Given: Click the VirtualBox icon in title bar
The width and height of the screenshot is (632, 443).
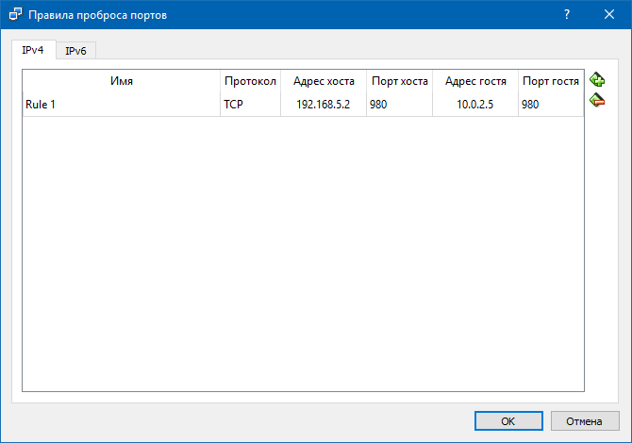Looking at the screenshot, I should tap(14, 15).
